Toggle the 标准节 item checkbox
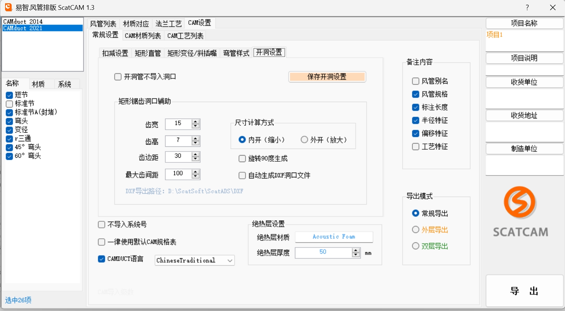Image resolution: width=565 pixels, height=311 pixels. (x=9, y=104)
